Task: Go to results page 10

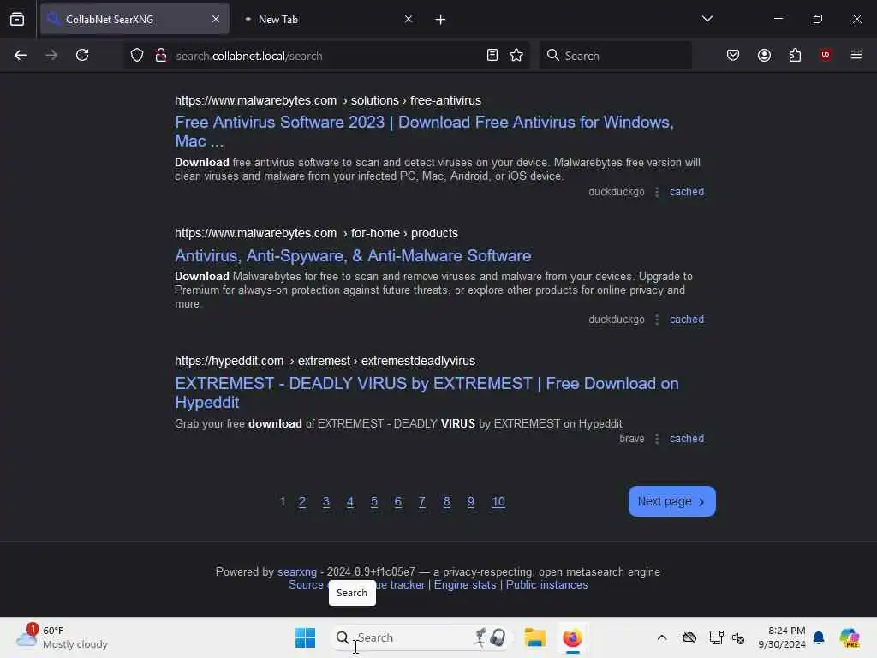Action: coord(498,502)
